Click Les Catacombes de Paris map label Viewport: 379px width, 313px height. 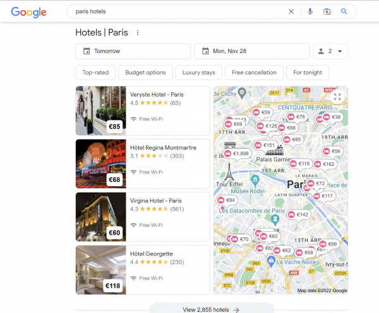pos(251,211)
